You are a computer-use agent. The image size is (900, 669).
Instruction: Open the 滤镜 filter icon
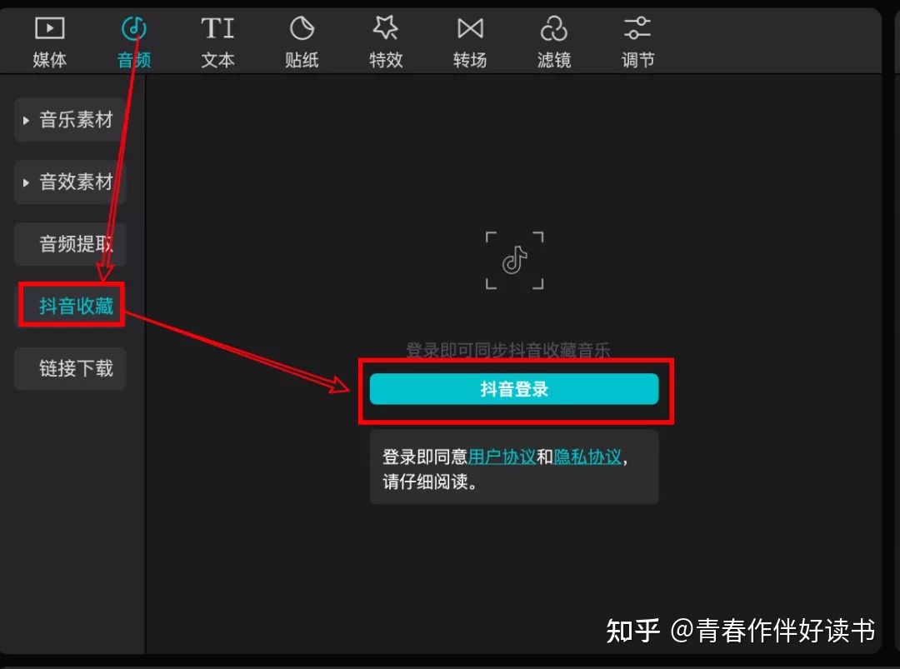click(x=554, y=28)
